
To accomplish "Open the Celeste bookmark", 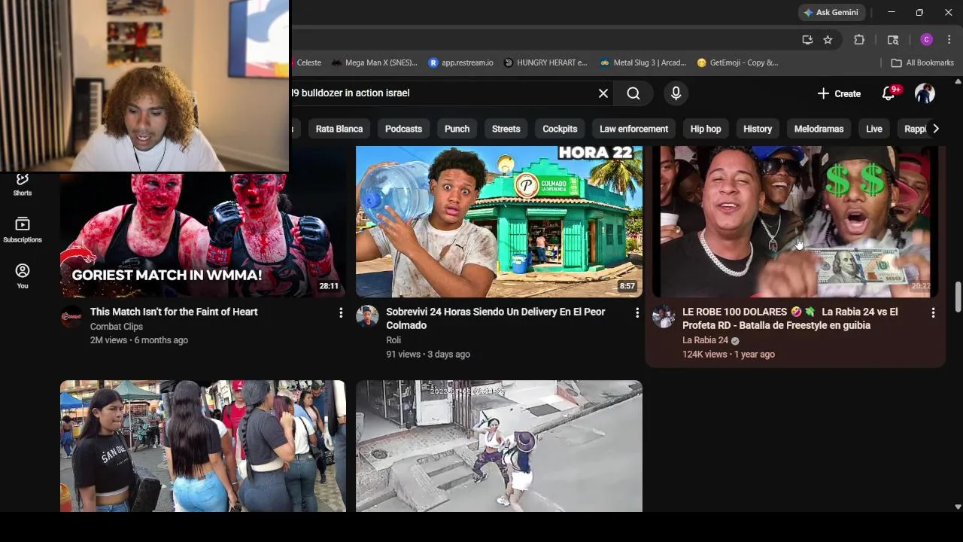I will 308,62.
